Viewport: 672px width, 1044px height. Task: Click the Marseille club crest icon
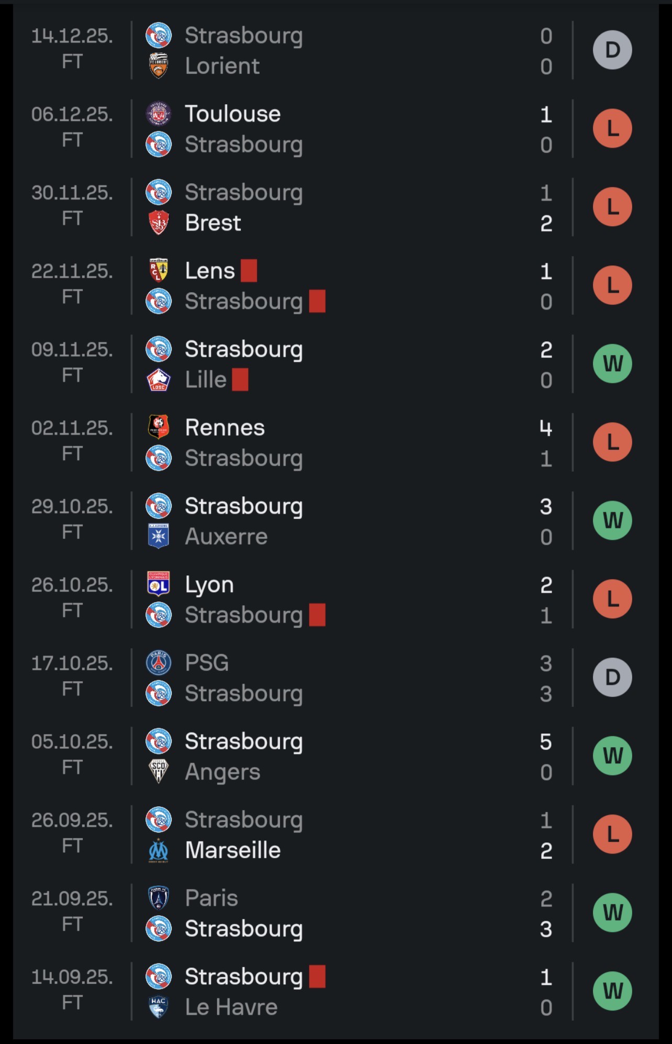click(x=159, y=850)
